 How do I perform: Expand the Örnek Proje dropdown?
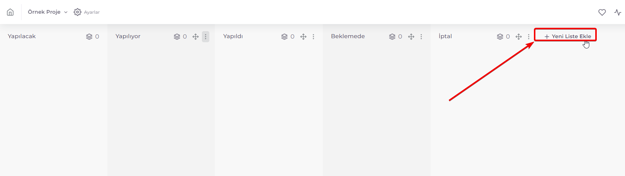tap(48, 12)
